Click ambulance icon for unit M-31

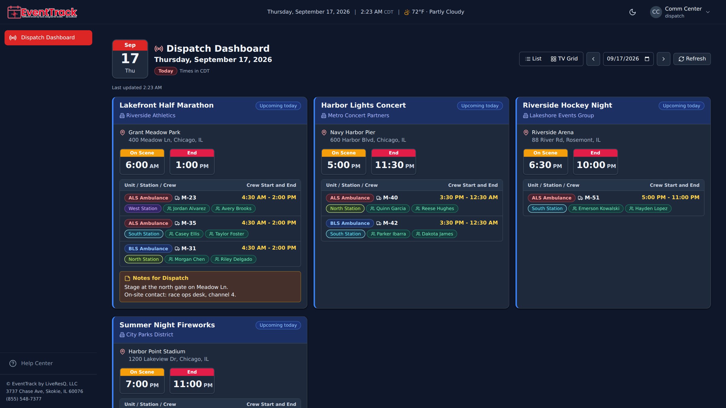tap(177, 249)
